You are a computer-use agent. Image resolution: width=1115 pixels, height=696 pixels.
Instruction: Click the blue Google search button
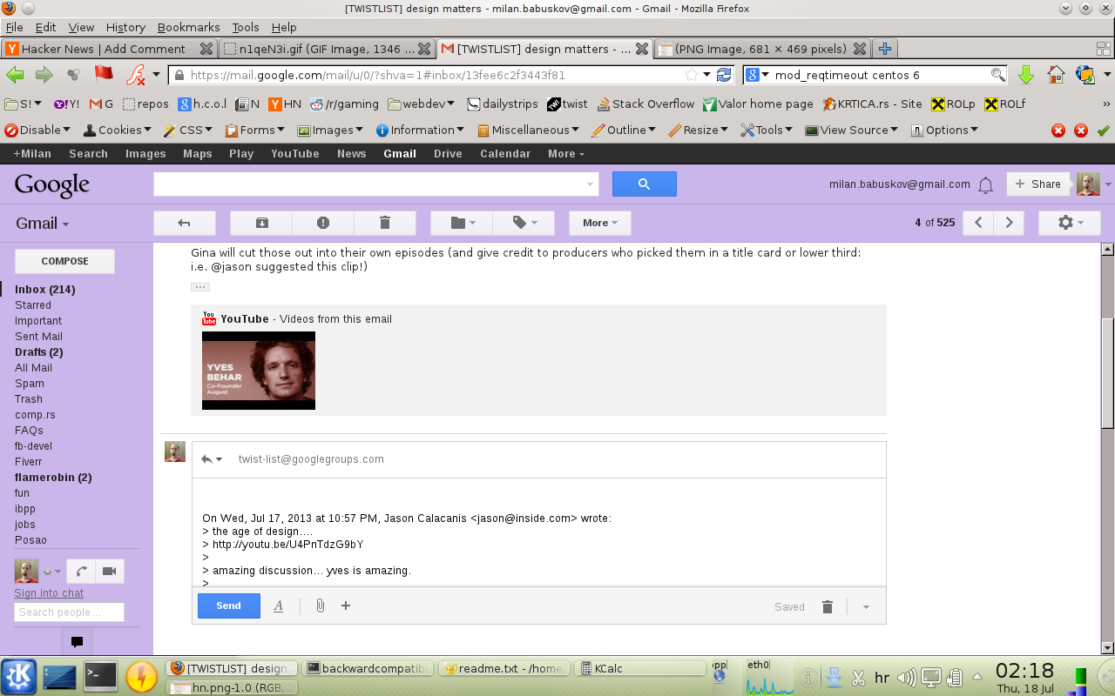coord(645,184)
